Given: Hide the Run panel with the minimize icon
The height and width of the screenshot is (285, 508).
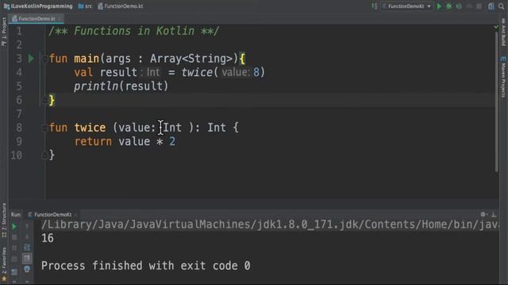Looking at the screenshot, I should pyautogui.click(x=494, y=215).
